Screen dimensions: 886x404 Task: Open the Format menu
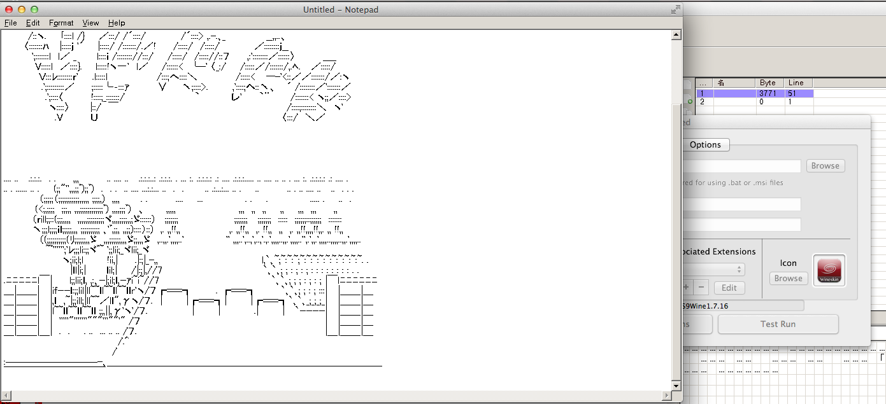pyautogui.click(x=61, y=23)
